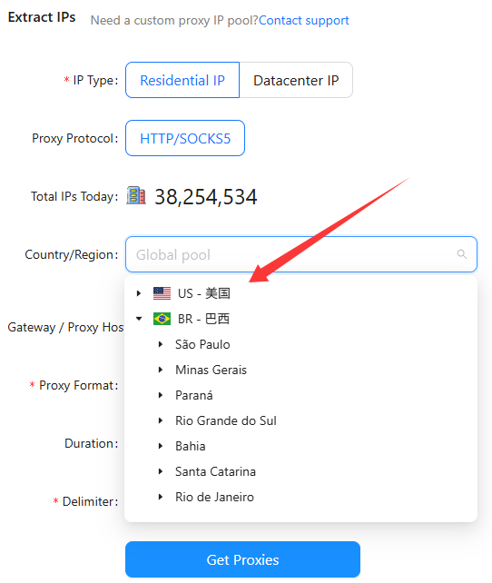Expand the Rio de Janeiro region

[x=161, y=497]
